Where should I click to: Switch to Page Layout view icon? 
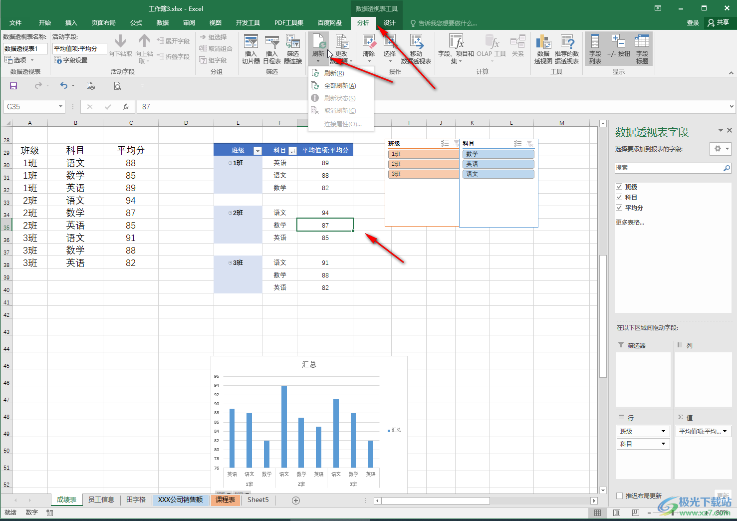point(616,513)
